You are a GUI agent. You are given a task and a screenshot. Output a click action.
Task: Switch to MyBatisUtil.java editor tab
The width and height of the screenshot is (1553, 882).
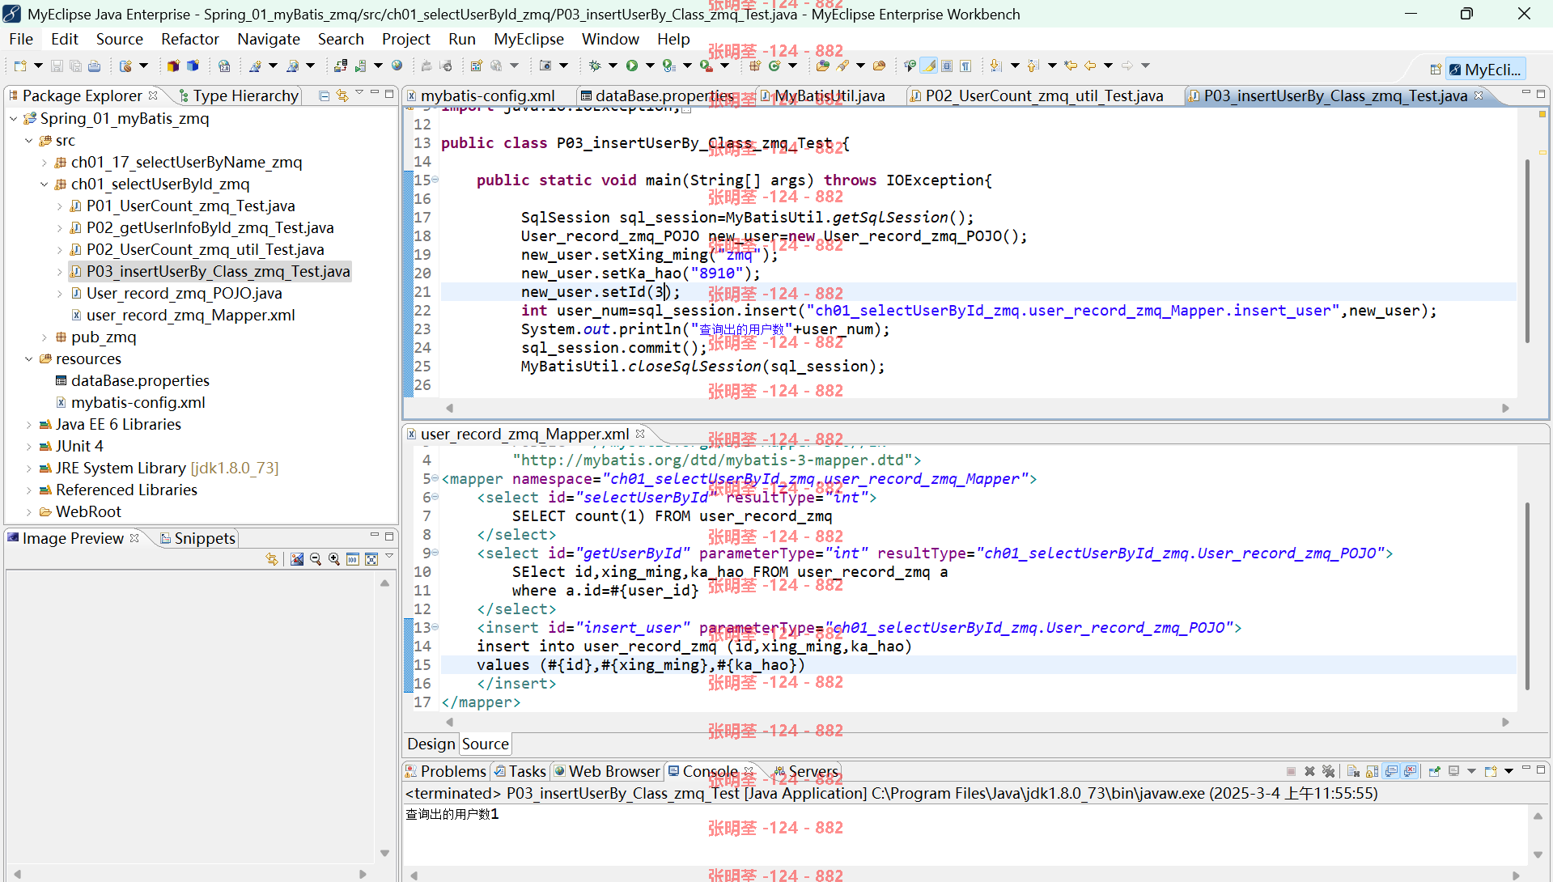[x=830, y=95]
